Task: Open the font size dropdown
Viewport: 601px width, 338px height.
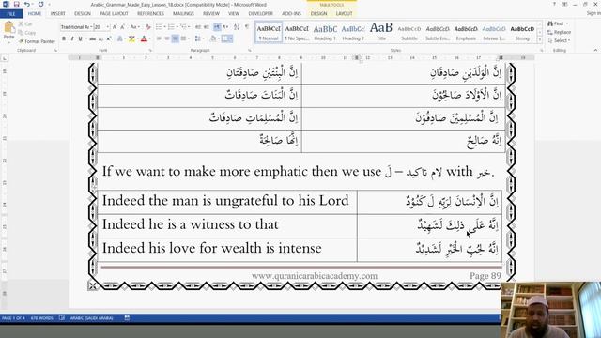Action: point(108,27)
